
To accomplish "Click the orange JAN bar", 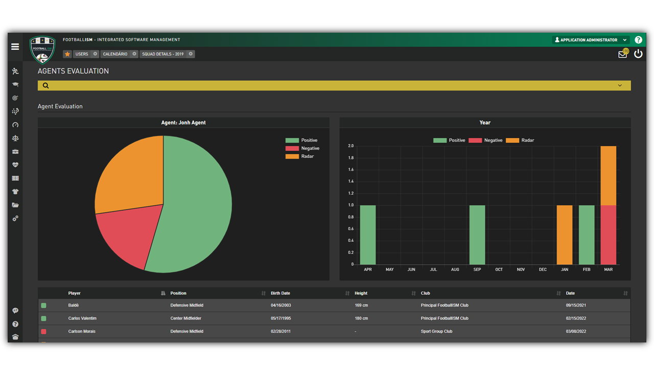I will pyautogui.click(x=565, y=235).
